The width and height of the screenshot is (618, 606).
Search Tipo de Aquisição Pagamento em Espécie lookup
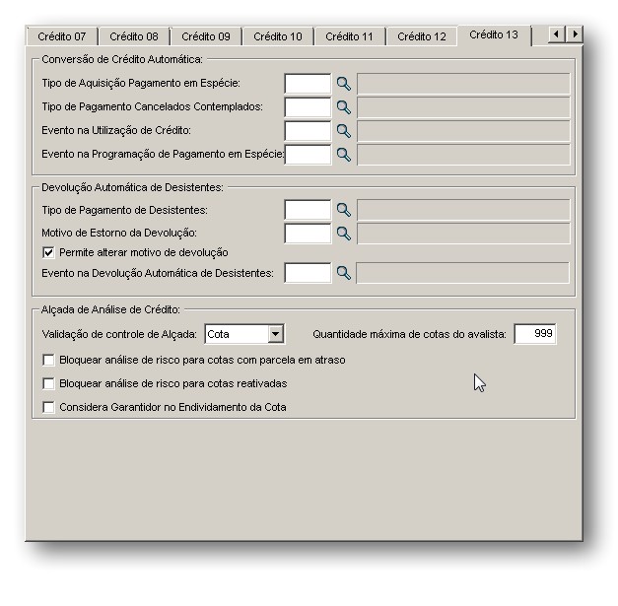coord(344,84)
